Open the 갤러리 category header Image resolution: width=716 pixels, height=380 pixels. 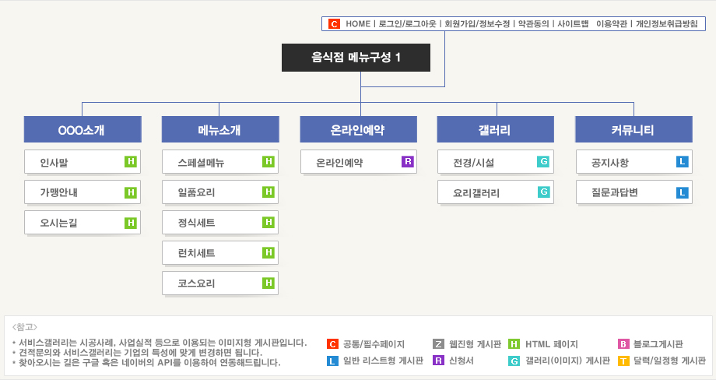point(496,129)
